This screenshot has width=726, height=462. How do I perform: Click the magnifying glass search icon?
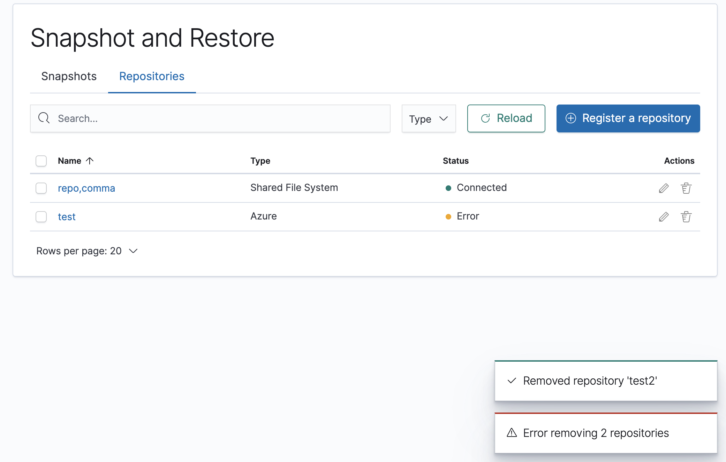pyautogui.click(x=44, y=118)
